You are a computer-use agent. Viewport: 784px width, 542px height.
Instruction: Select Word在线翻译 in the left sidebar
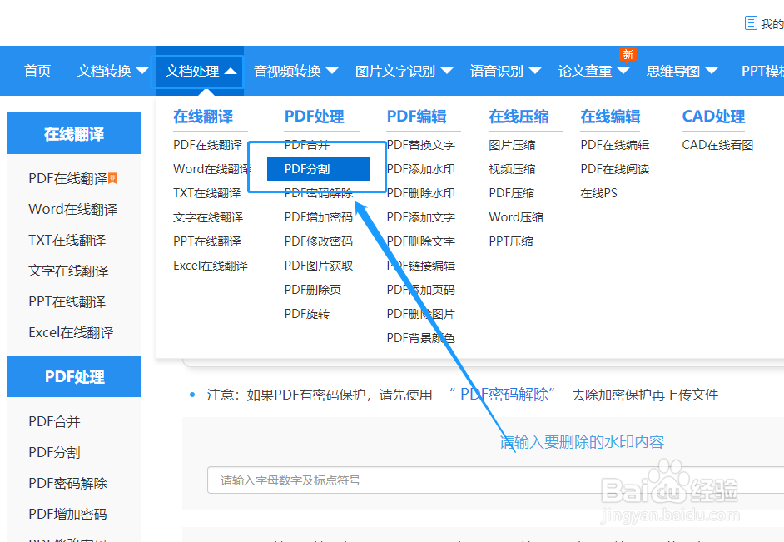tap(74, 209)
